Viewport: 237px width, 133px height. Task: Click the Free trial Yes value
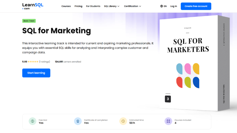(x=41, y=123)
